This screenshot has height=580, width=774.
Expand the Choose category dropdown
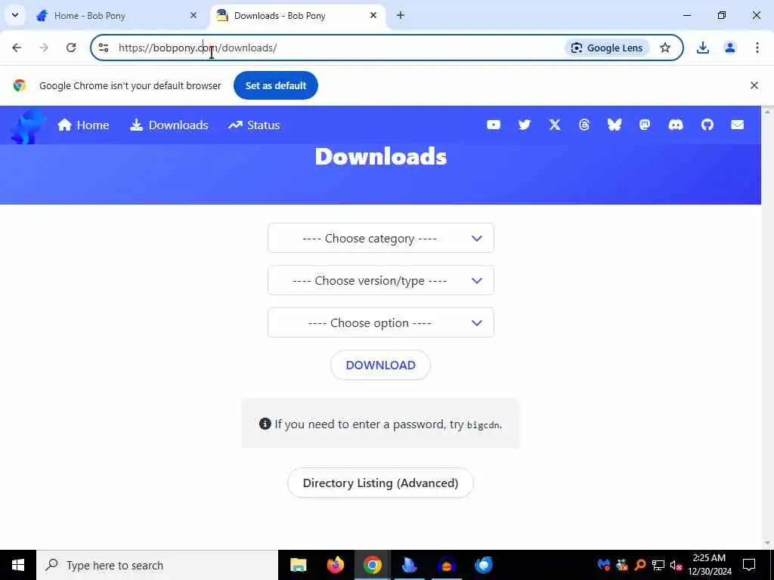pyautogui.click(x=381, y=238)
